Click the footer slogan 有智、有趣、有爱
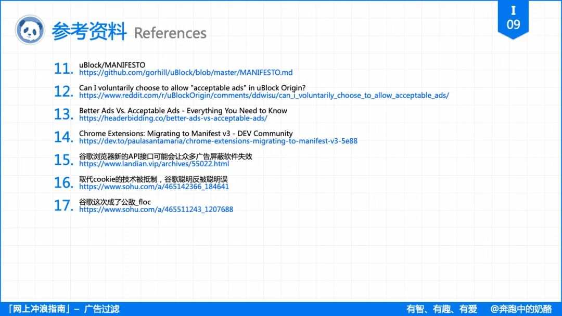Image resolution: width=562 pixels, height=316 pixels. (x=442, y=309)
